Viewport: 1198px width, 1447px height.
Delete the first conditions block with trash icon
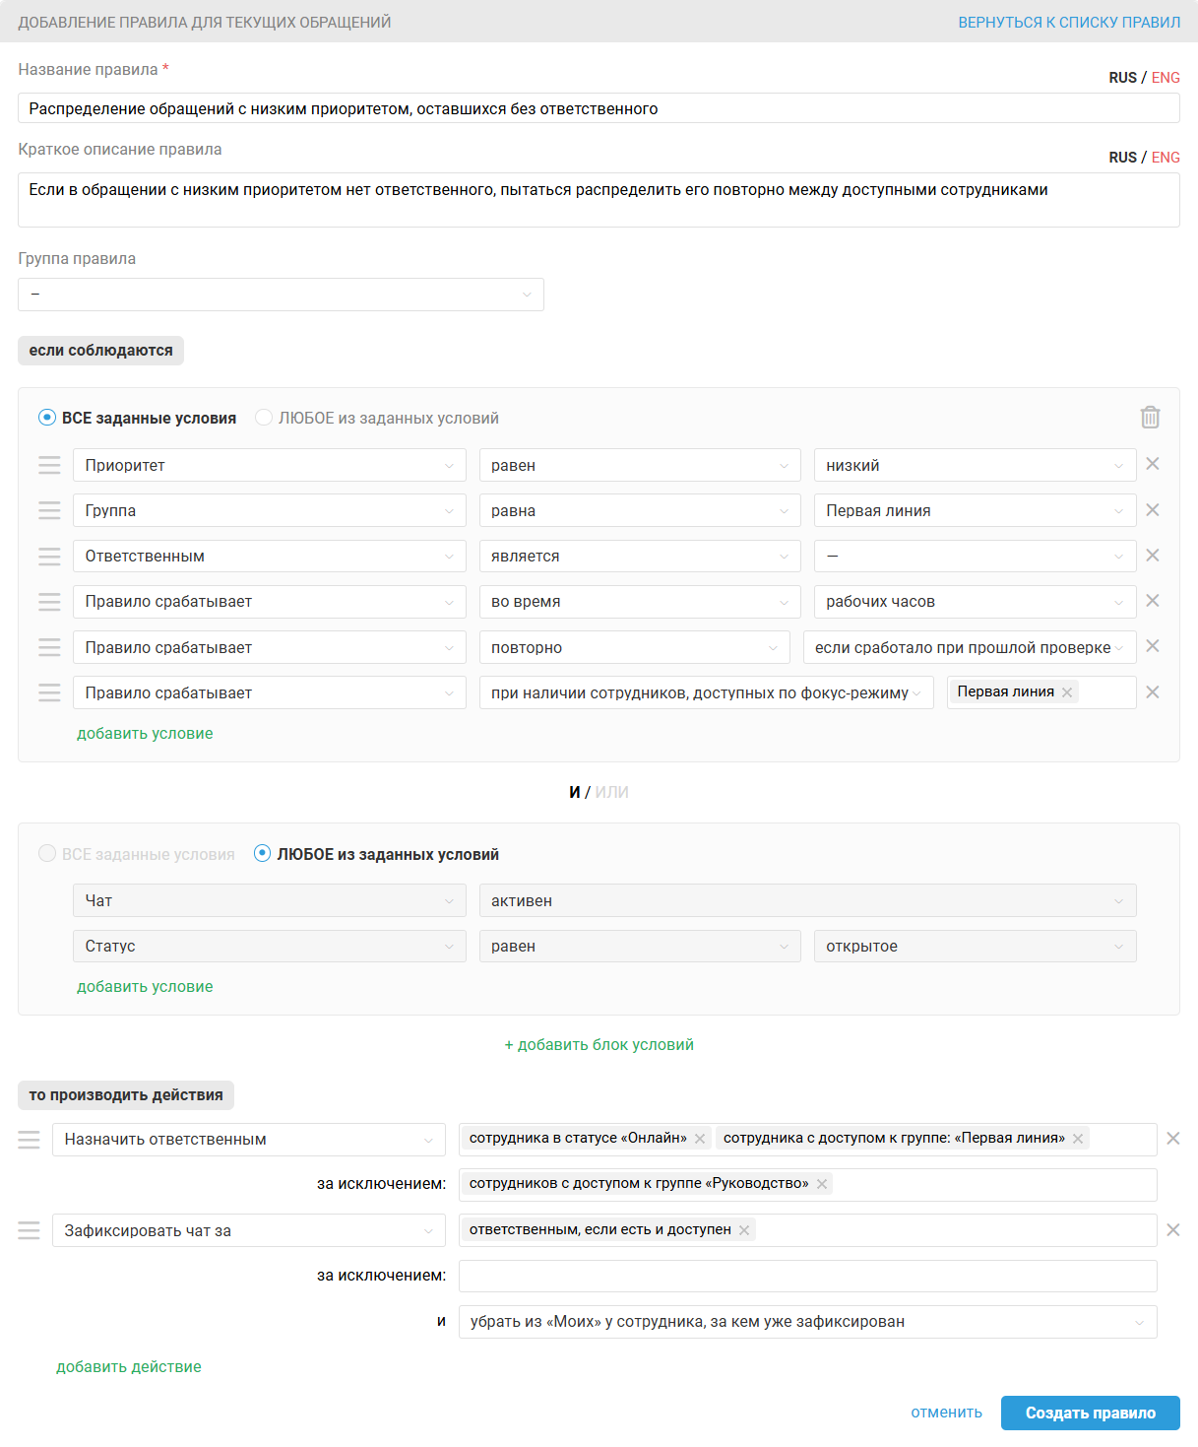1150,418
